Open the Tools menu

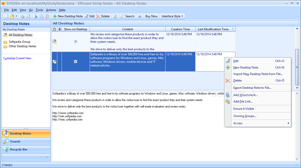click(x=39, y=10)
